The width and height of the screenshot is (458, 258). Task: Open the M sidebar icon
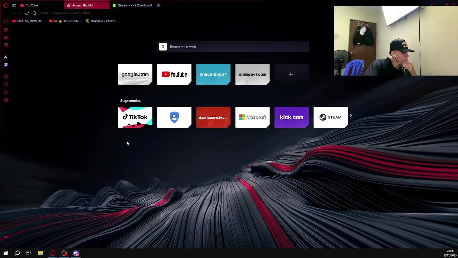(6, 46)
